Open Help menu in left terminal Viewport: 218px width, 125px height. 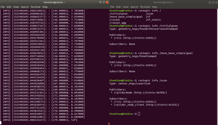[x=45, y=7]
